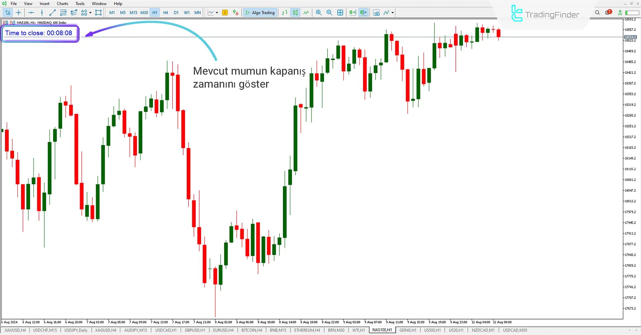Open a New Order with the dollar icon

(x=225, y=13)
